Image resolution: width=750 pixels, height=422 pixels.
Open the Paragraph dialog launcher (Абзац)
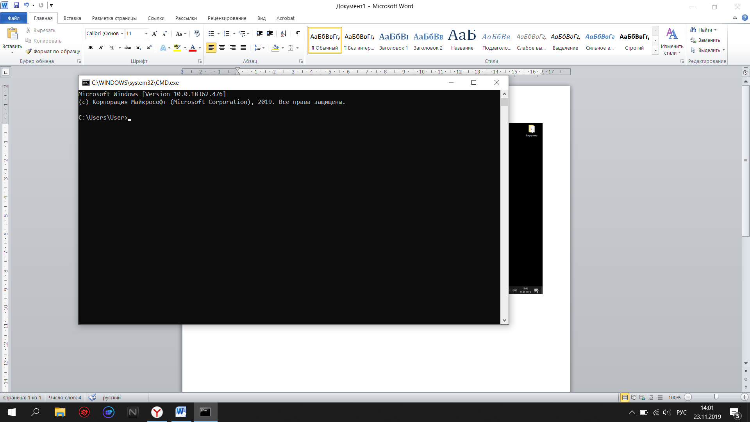pos(301,61)
